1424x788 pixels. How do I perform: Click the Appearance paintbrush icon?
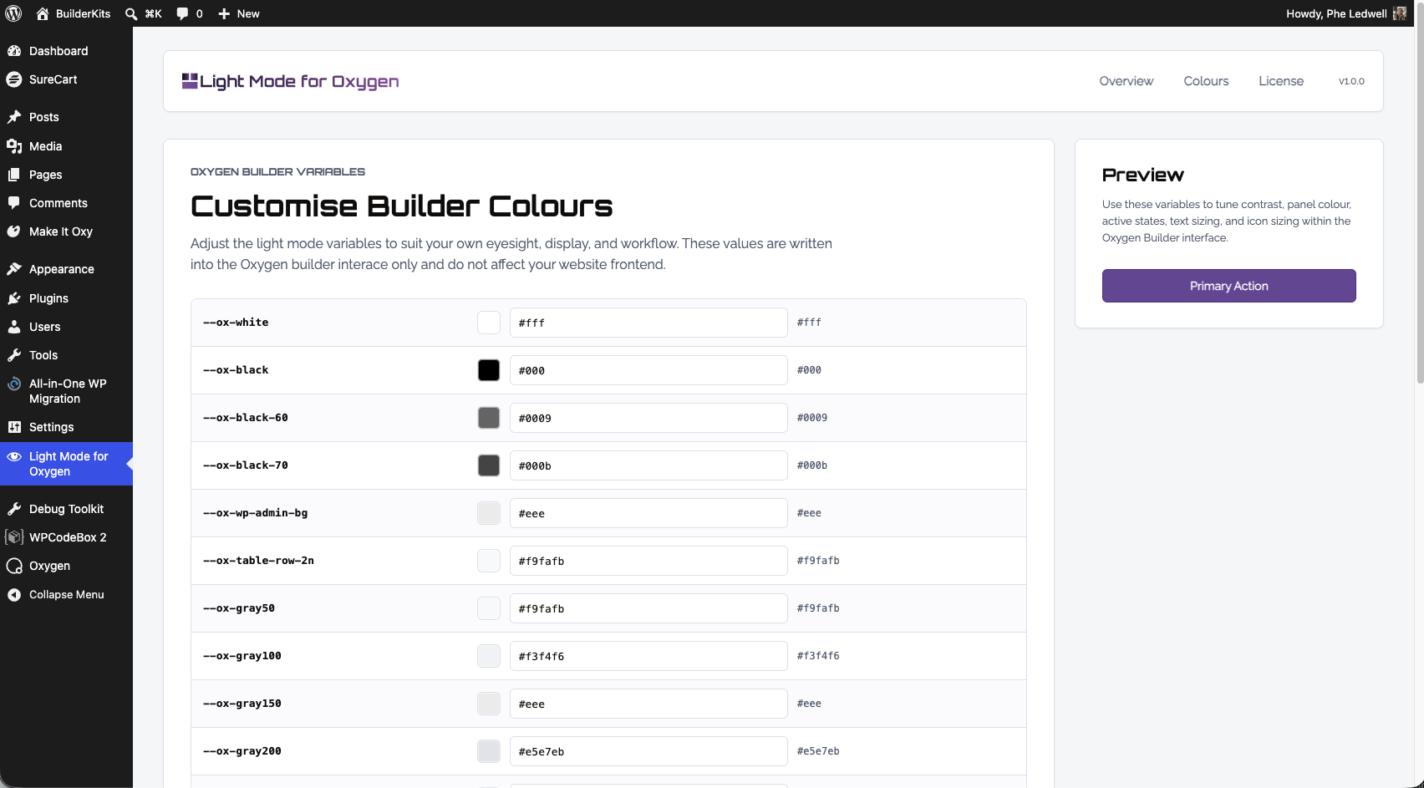point(14,269)
